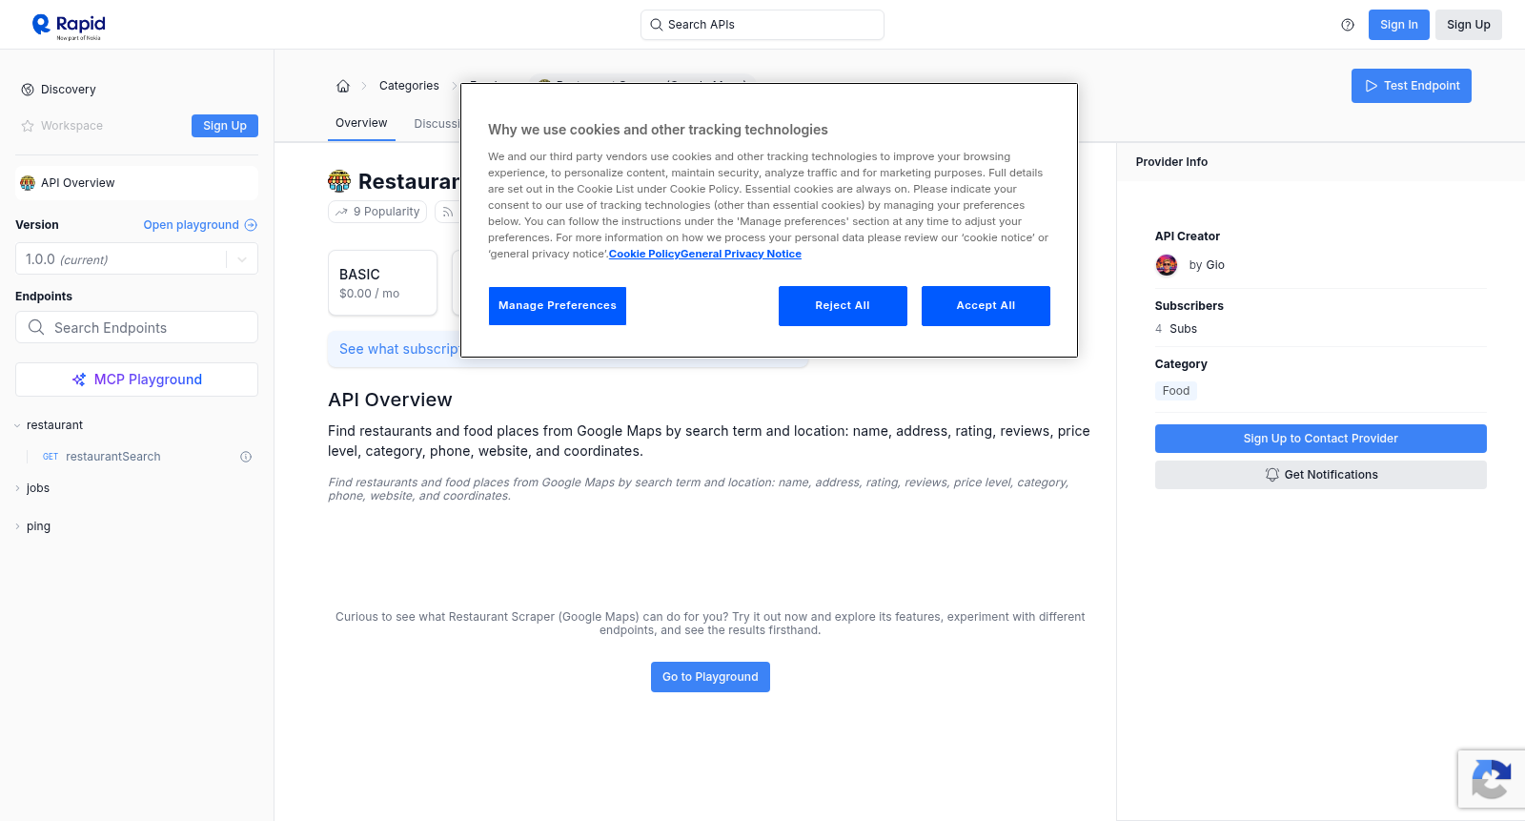Click Get Notifications button
Image resolution: width=1525 pixels, height=821 pixels.
click(x=1321, y=475)
